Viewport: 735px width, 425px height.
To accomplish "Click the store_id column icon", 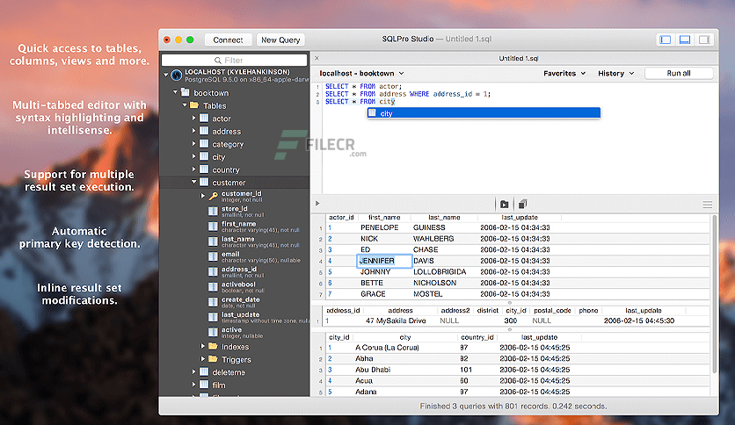I will coord(214,211).
